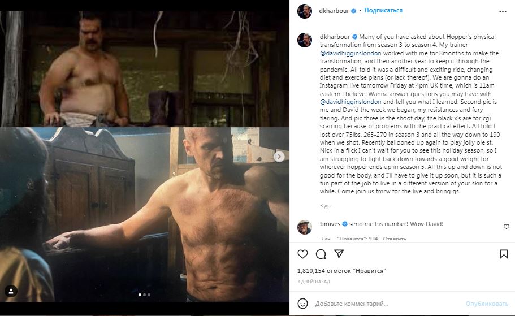Click the tagged people icon on the photo
The height and width of the screenshot is (316, 515).
pyautogui.click(x=11, y=292)
